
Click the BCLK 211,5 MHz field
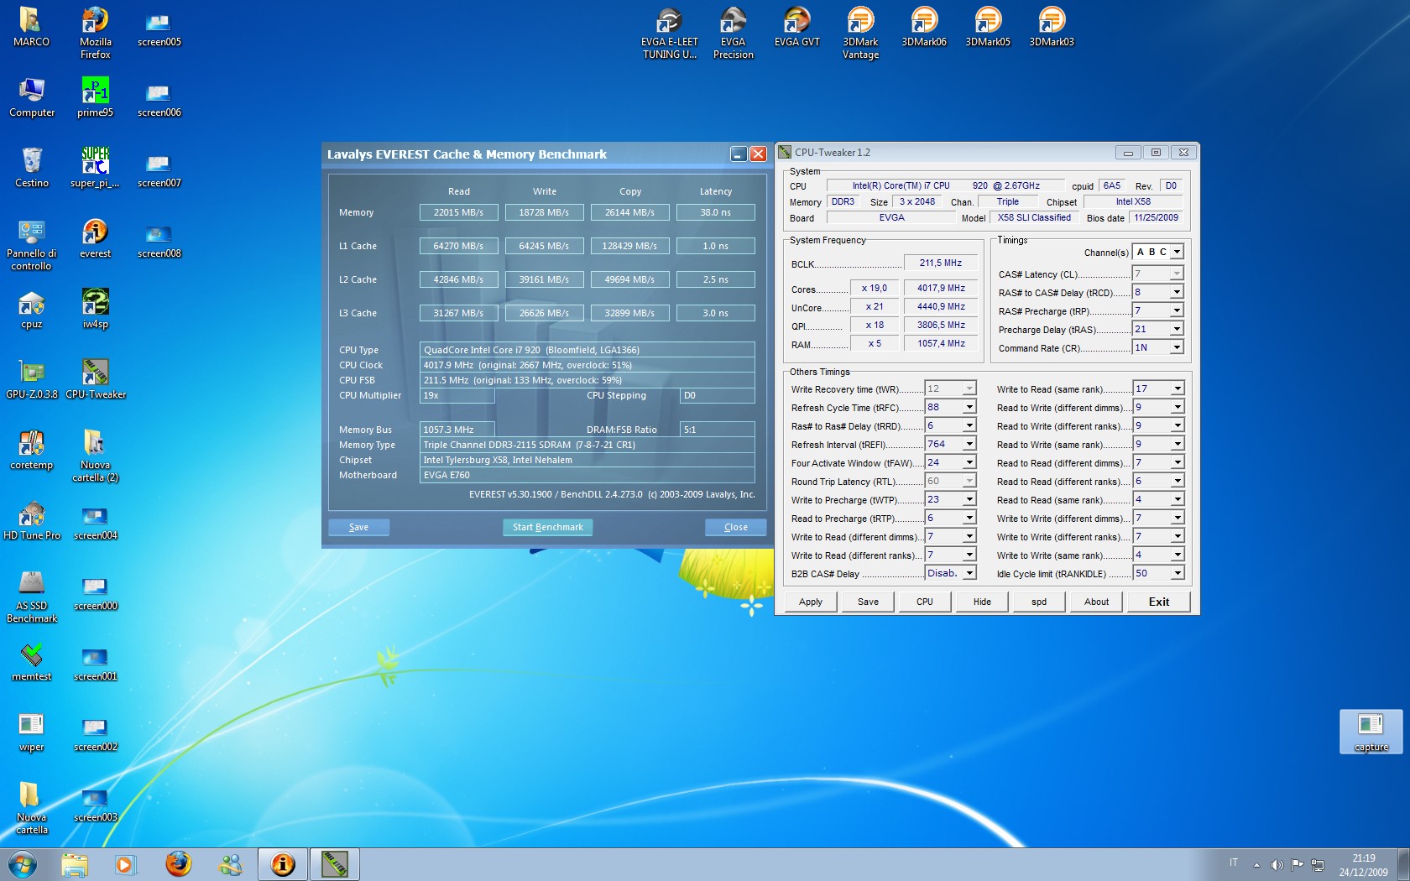tap(940, 263)
